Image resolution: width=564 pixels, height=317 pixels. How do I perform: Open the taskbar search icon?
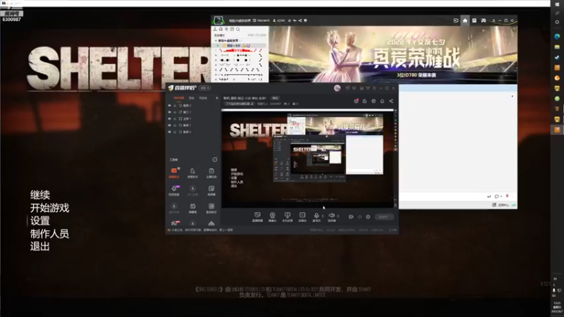(557, 13)
